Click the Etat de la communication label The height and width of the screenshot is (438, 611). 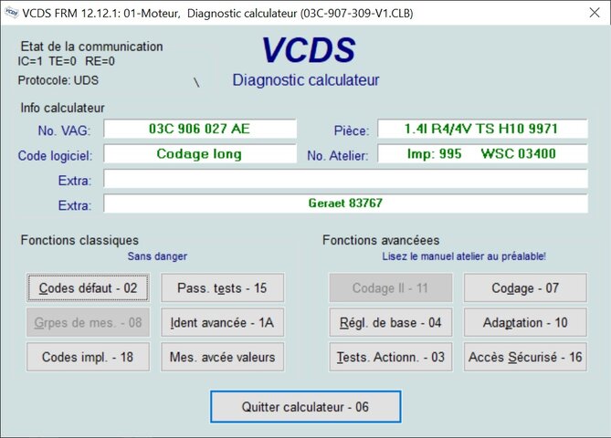click(91, 47)
